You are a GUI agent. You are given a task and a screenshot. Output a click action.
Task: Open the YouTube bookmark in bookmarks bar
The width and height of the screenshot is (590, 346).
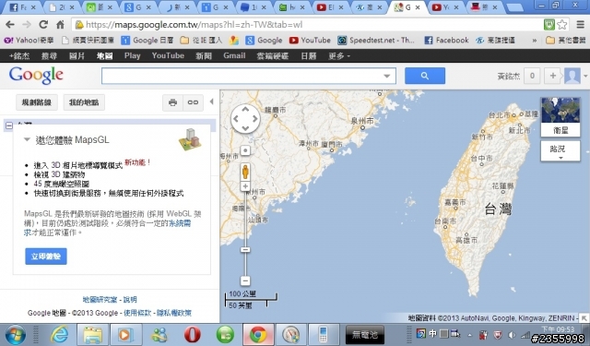(310, 40)
